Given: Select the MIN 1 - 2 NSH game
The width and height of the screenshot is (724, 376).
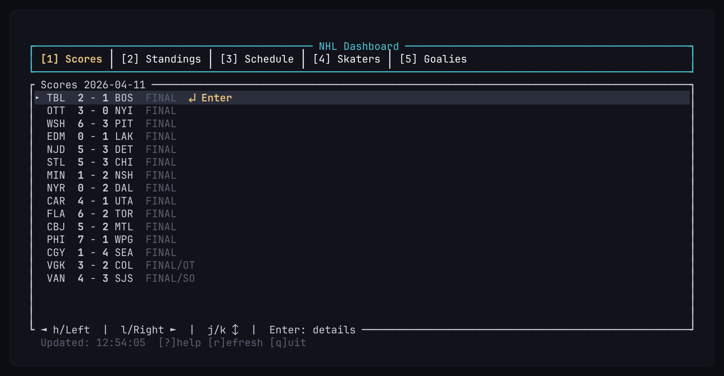Looking at the screenshot, I should (x=362, y=175).
